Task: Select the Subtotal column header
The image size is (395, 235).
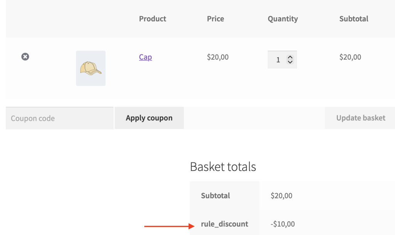Action: tap(354, 19)
